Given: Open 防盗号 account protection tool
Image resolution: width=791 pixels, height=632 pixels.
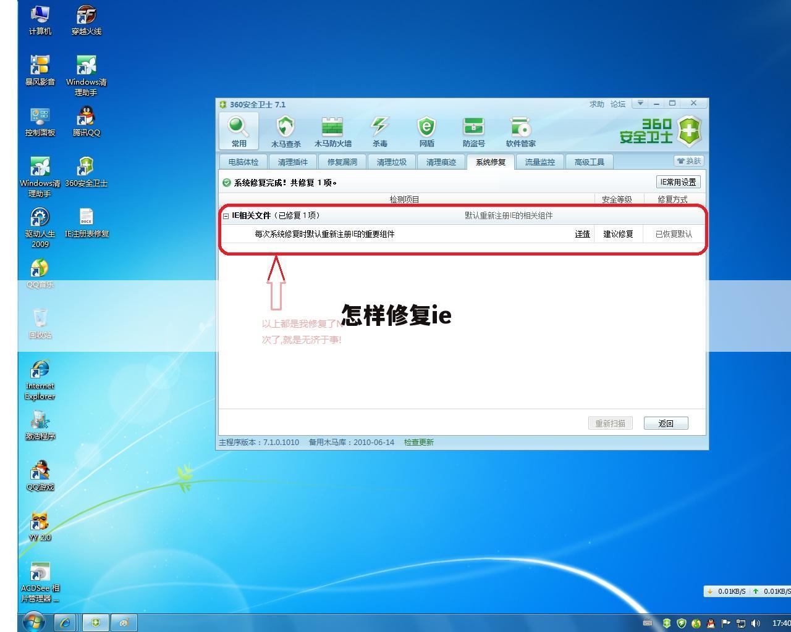Looking at the screenshot, I should point(473,131).
